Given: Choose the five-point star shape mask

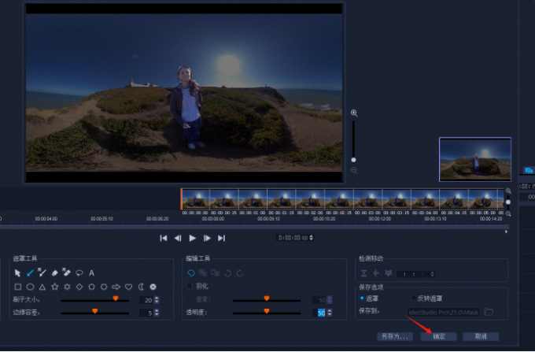Looking at the screenshot, I should [x=54, y=287].
